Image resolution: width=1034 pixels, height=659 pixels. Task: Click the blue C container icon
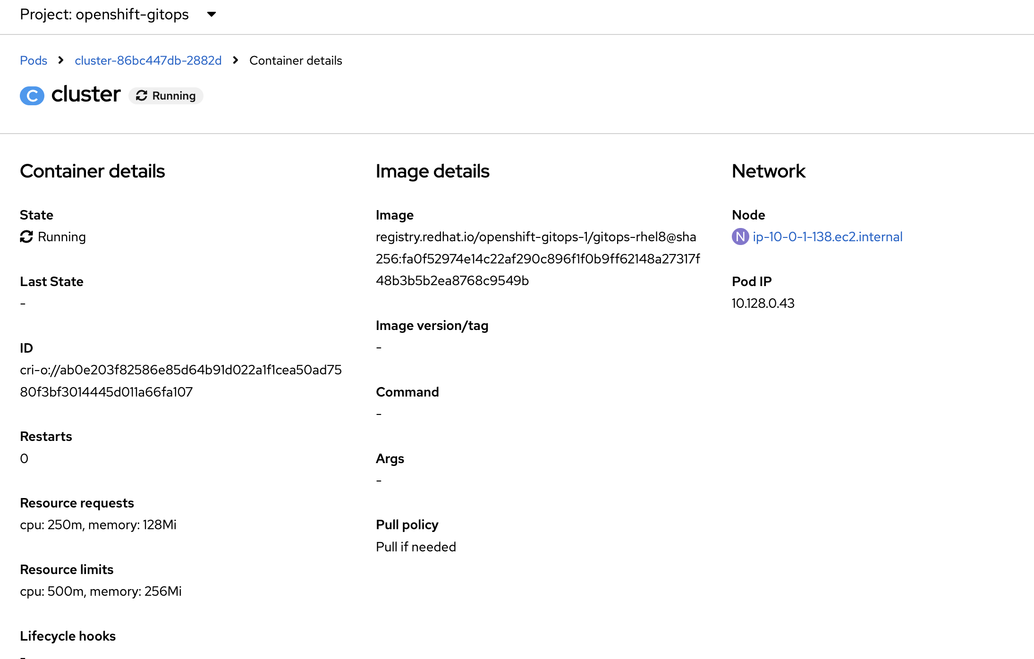point(32,95)
